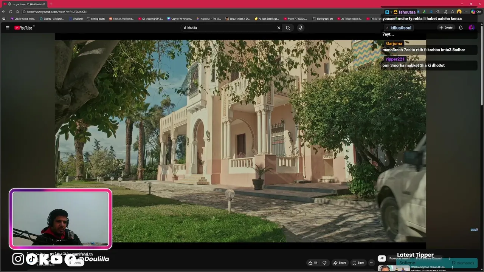This screenshot has width=484, height=272.
Task: Mute tab via speaker icon
Action: (9, 4)
